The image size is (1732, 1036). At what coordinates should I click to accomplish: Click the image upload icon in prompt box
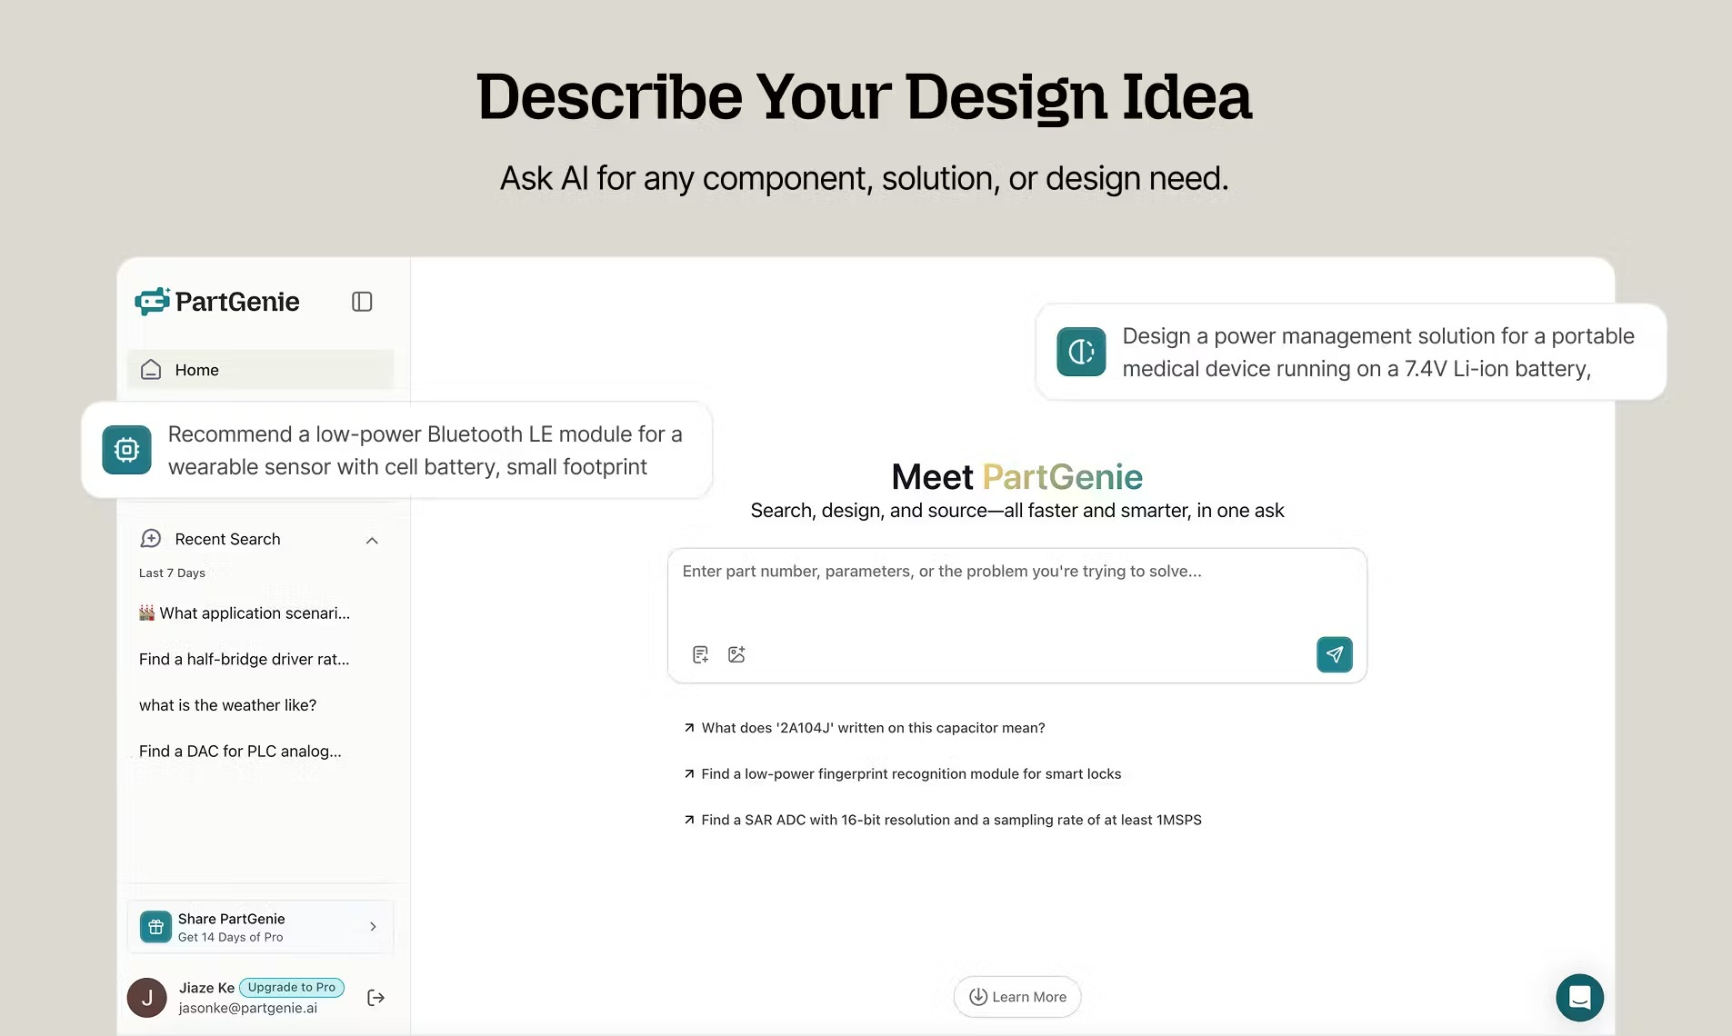[x=736, y=654]
